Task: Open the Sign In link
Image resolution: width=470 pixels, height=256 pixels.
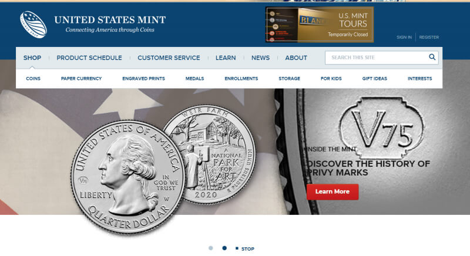Action: pos(404,38)
